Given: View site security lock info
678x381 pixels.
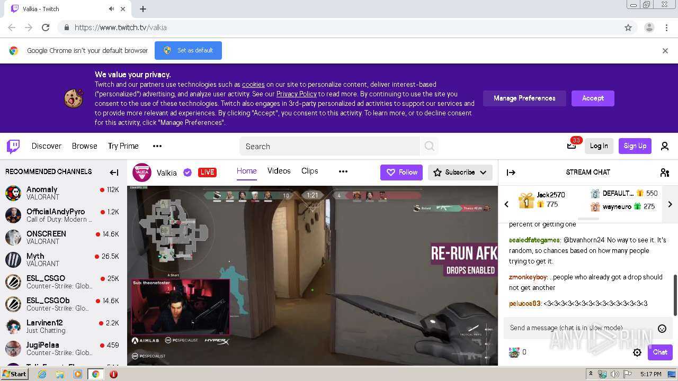Looking at the screenshot, I should (x=66, y=28).
